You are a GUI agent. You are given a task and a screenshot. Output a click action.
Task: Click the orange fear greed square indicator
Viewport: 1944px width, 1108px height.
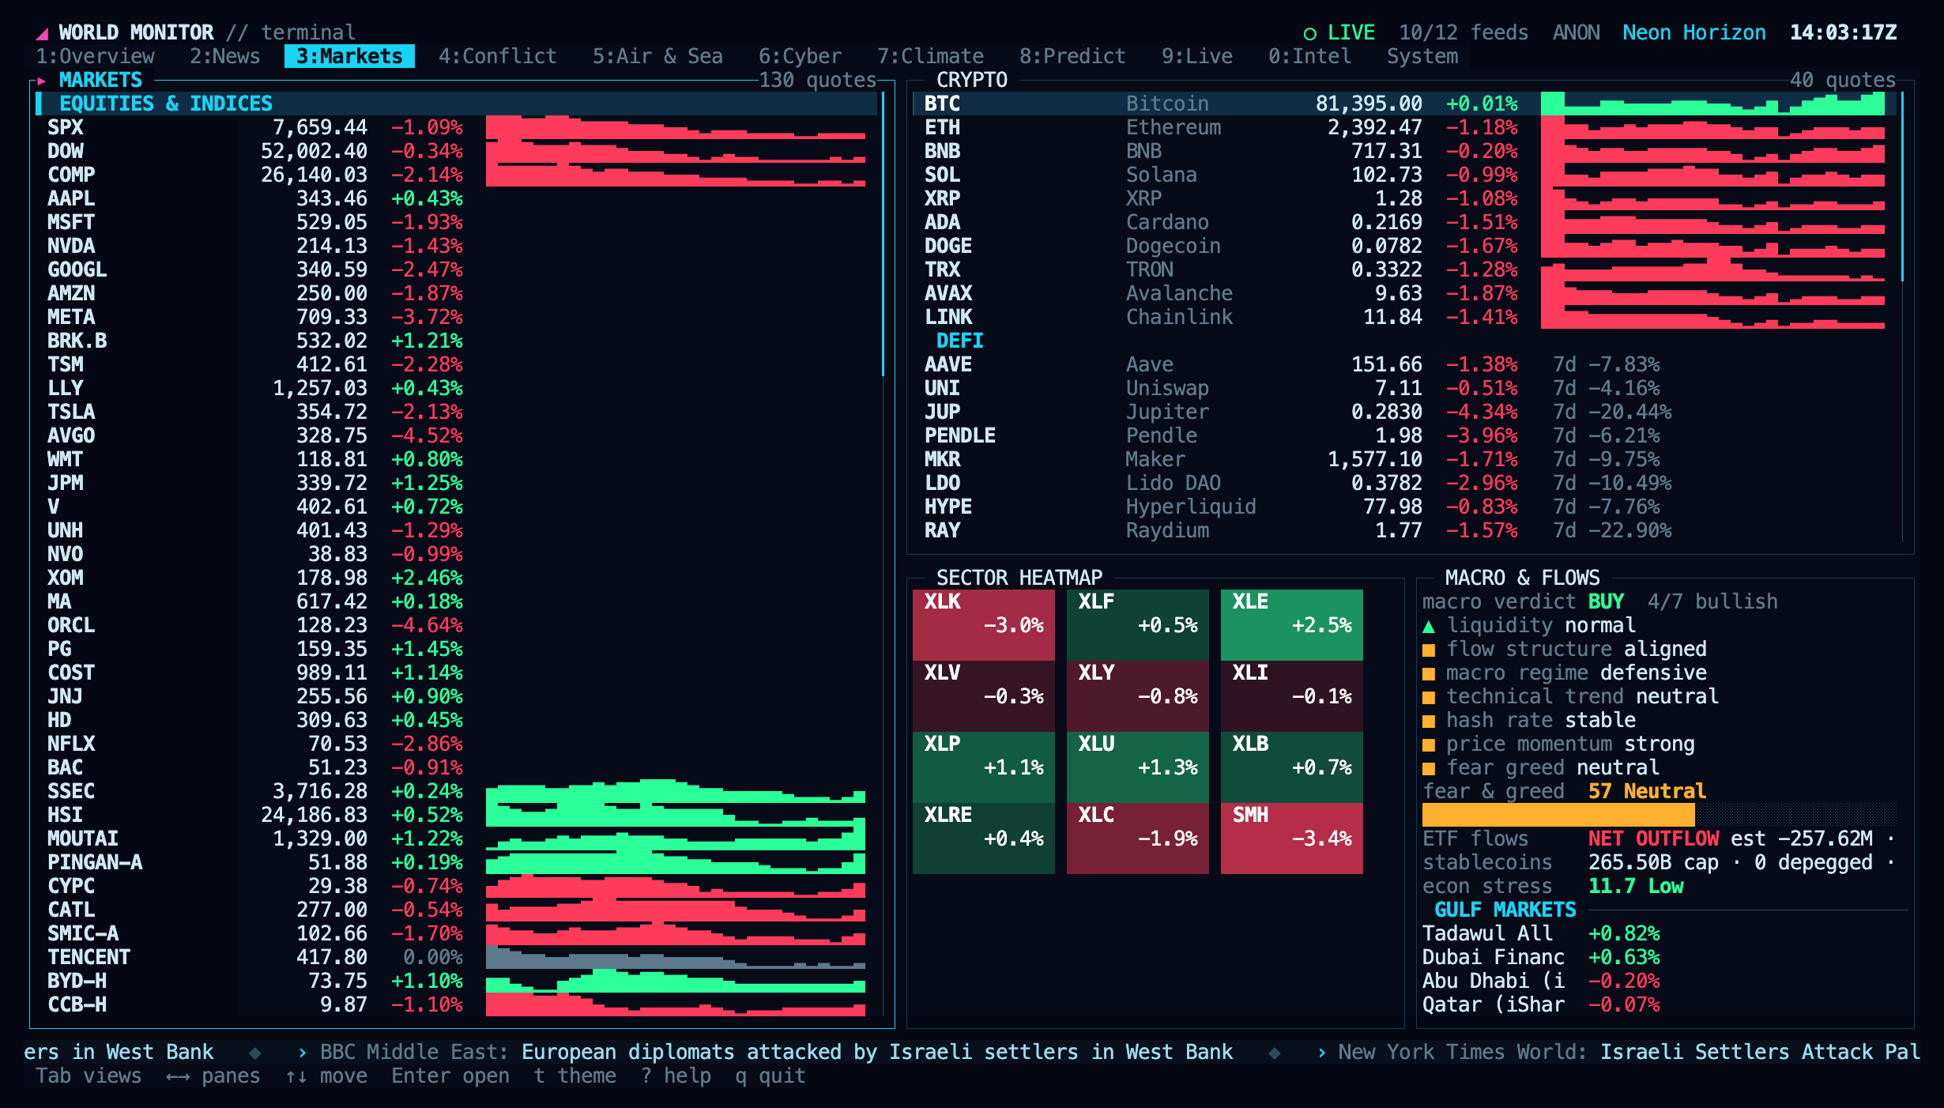[1429, 769]
